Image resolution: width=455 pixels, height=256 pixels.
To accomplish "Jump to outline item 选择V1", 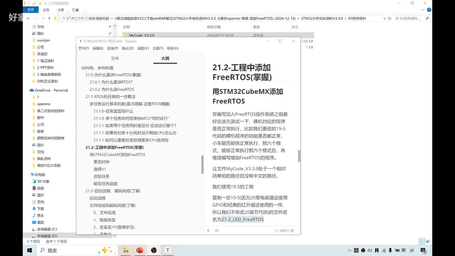I will click(x=100, y=169).
